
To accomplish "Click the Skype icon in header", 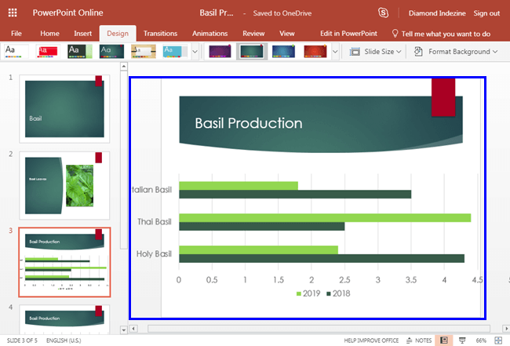I will (x=383, y=13).
